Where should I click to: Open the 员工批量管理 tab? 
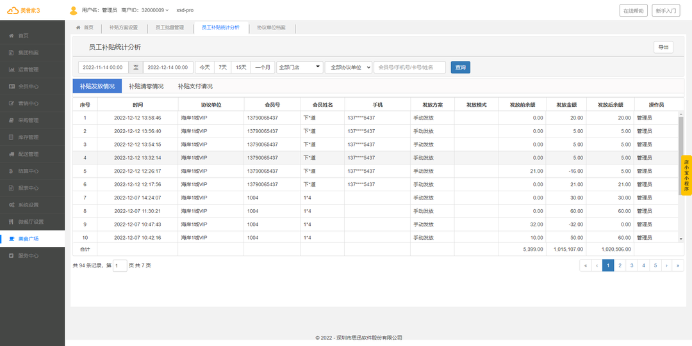pyautogui.click(x=169, y=28)
